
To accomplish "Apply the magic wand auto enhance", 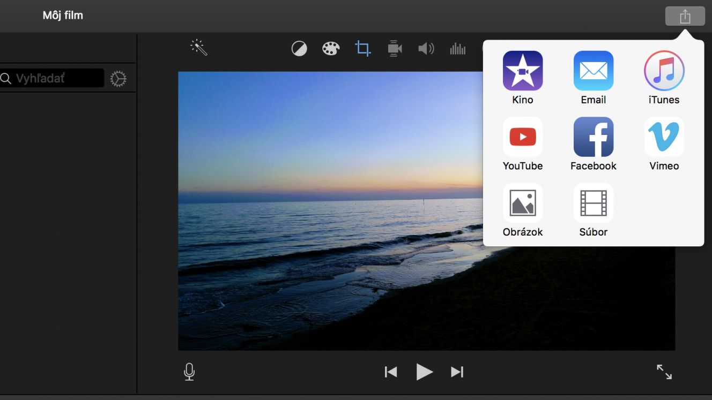I will 199,48.
